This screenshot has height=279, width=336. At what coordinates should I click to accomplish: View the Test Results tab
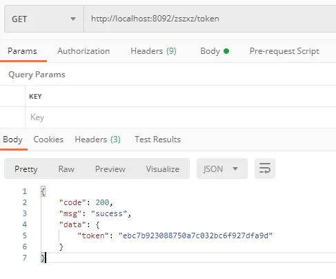pos(158,139)
